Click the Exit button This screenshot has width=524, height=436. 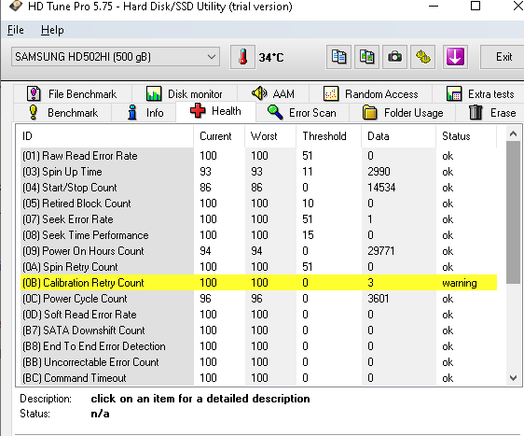tap(503, 57)
